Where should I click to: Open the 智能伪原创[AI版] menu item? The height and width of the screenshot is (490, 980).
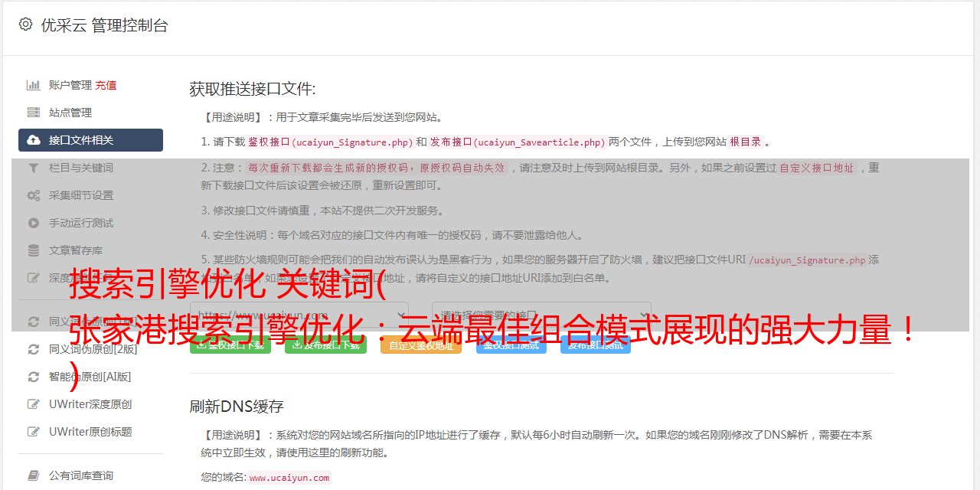90,377
